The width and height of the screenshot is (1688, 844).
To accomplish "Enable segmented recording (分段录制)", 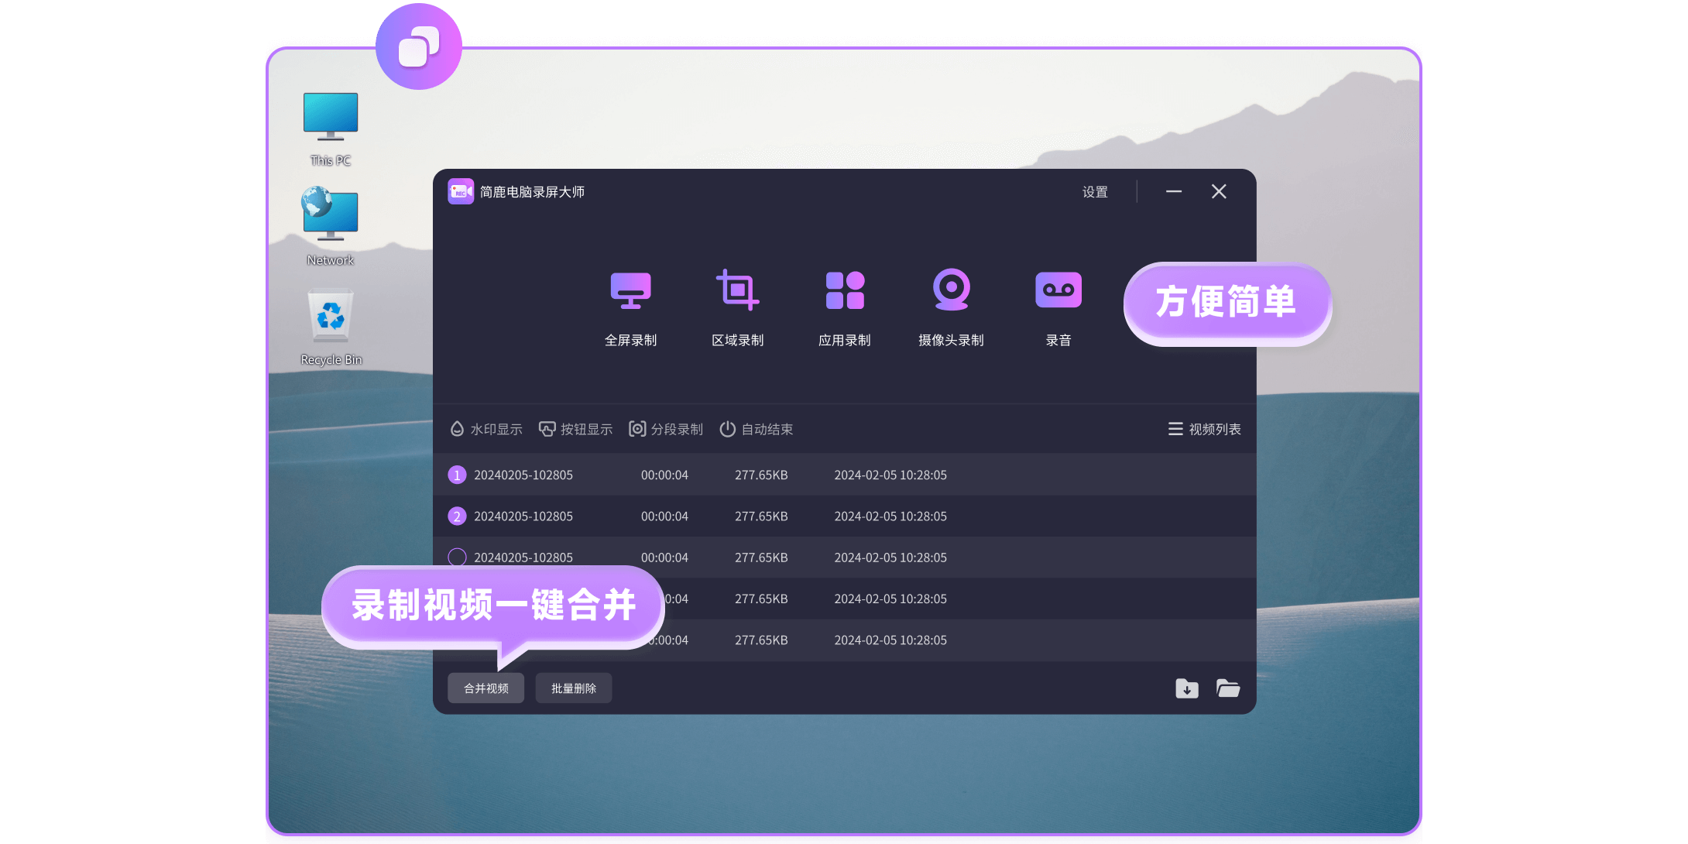I will [666, 429].
